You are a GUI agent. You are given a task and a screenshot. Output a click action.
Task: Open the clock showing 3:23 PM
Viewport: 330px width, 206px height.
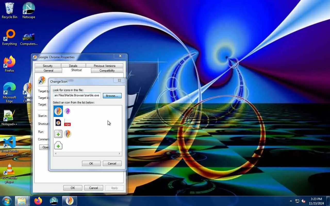click(x=316, y=201)
